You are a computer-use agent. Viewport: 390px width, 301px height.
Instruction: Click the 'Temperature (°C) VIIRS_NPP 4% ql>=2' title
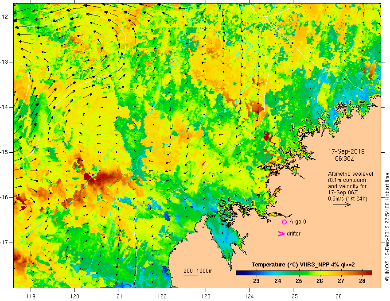click(303, 265)
